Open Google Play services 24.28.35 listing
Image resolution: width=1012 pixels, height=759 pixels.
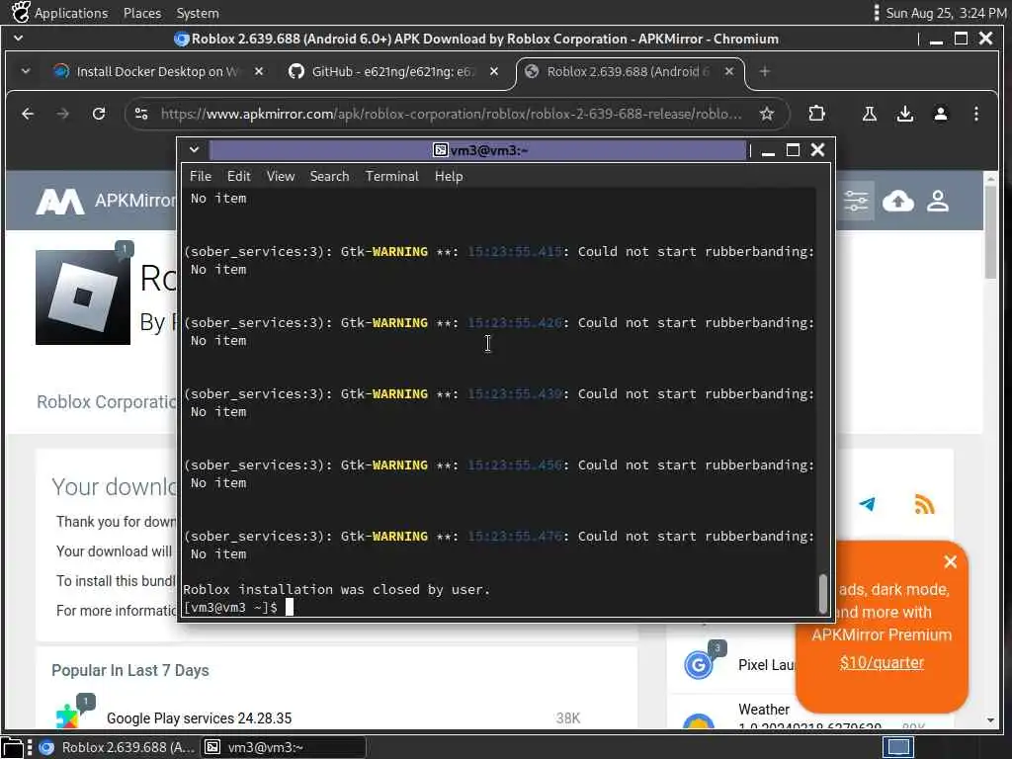(x=199, y=718)
